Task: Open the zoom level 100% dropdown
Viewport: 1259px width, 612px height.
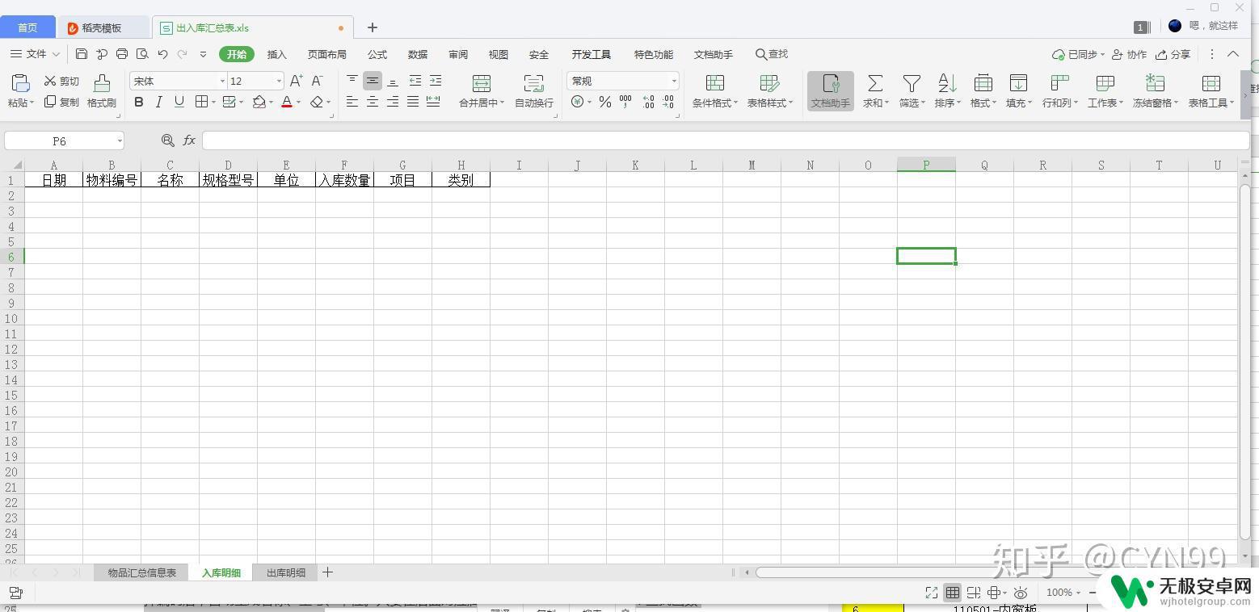Action: point(1063,593)
